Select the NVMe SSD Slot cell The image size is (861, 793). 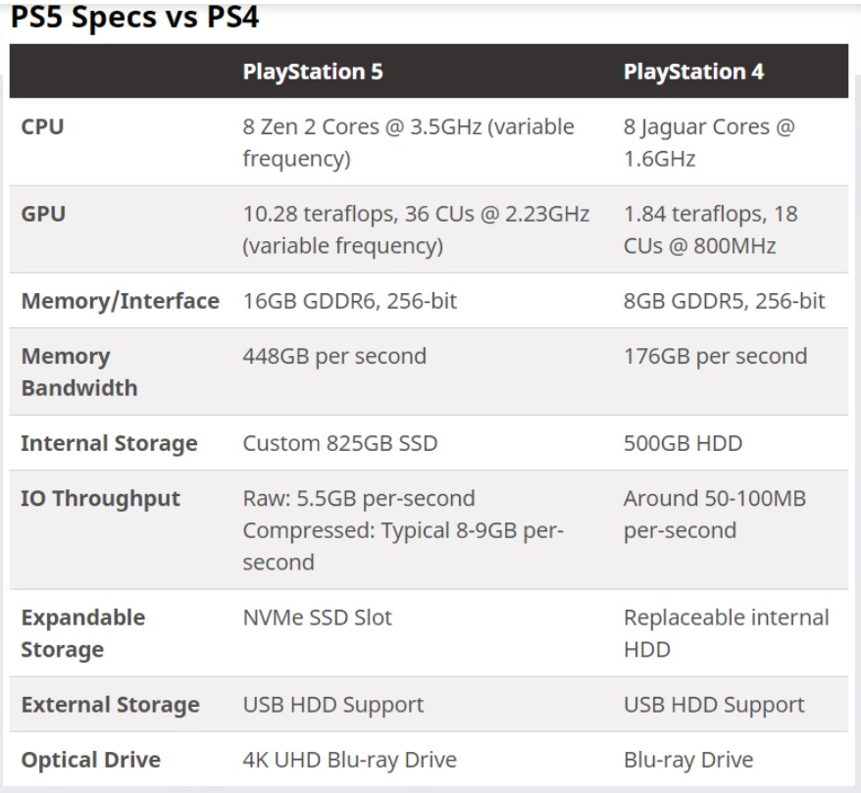coord(318,618)
